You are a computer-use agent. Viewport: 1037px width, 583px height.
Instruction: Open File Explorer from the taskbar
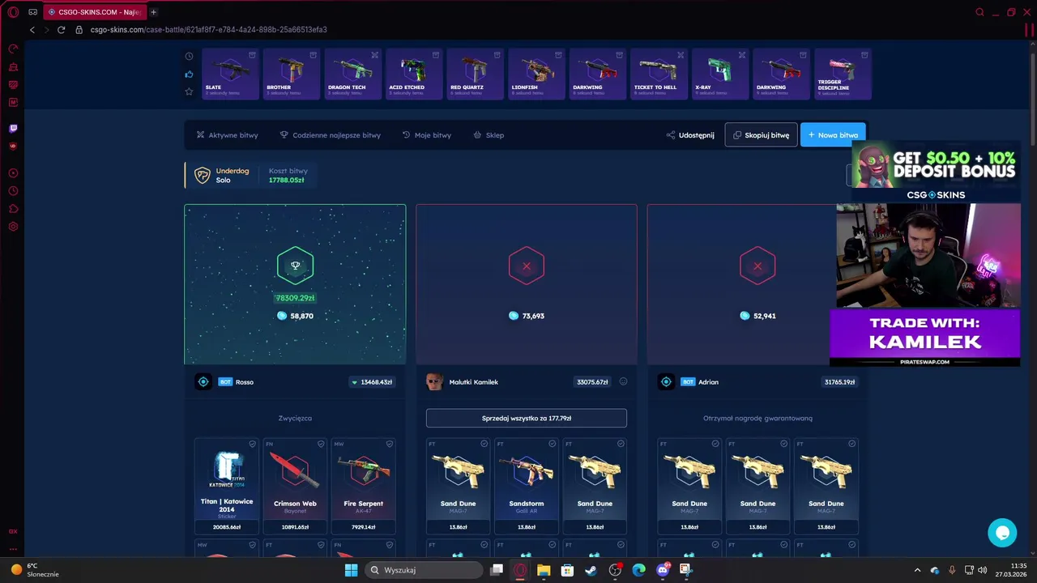[x=544, y=570]
